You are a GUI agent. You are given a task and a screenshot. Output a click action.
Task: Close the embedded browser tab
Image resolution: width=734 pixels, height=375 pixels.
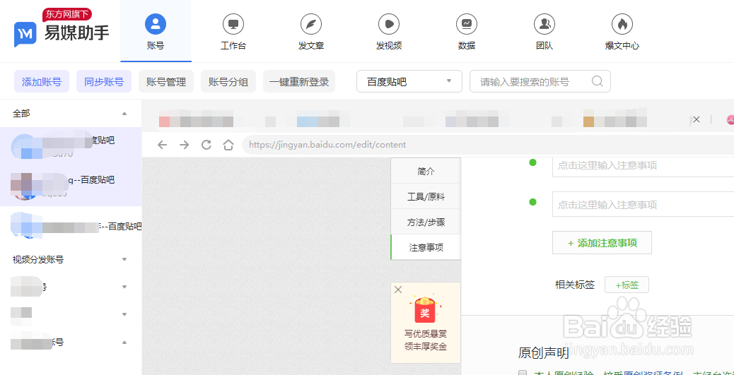click(697, 119)
